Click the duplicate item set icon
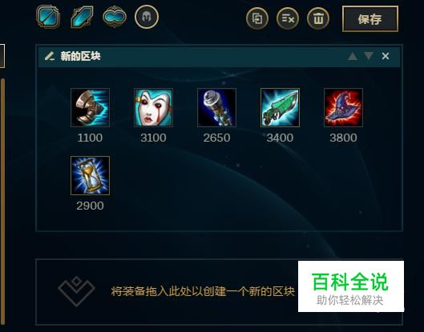The image size is (424, 332). (257, 18)
